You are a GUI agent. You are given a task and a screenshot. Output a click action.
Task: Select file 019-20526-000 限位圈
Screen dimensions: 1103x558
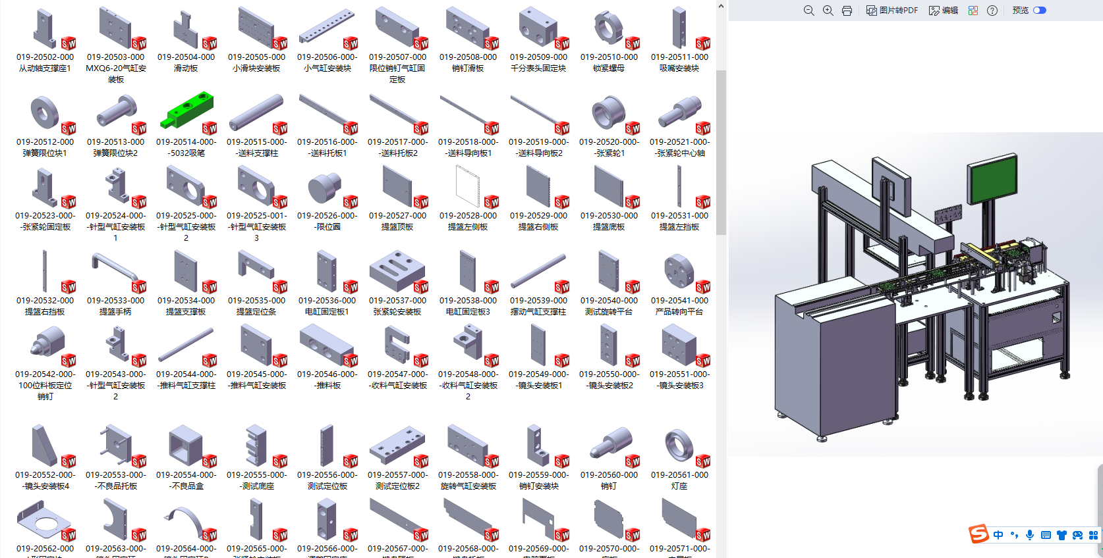coord(327,199)
